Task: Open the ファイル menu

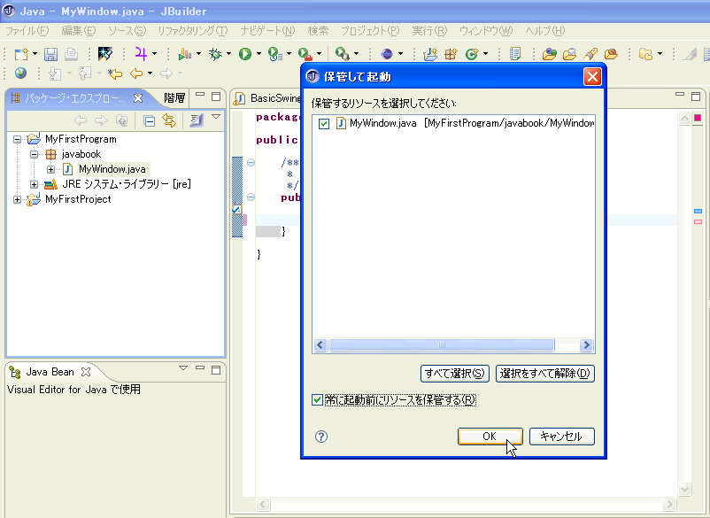Action: click(27, 31)
